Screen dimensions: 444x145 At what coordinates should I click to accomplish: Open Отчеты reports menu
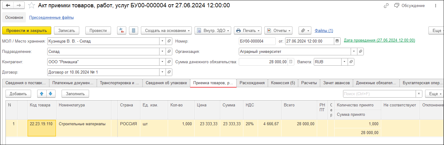tap(278, 30)
